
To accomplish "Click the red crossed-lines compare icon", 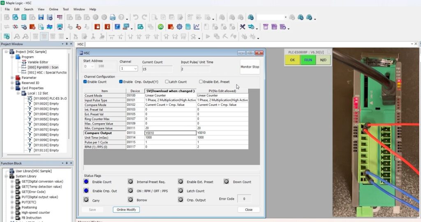I will [x=15, y=27].
